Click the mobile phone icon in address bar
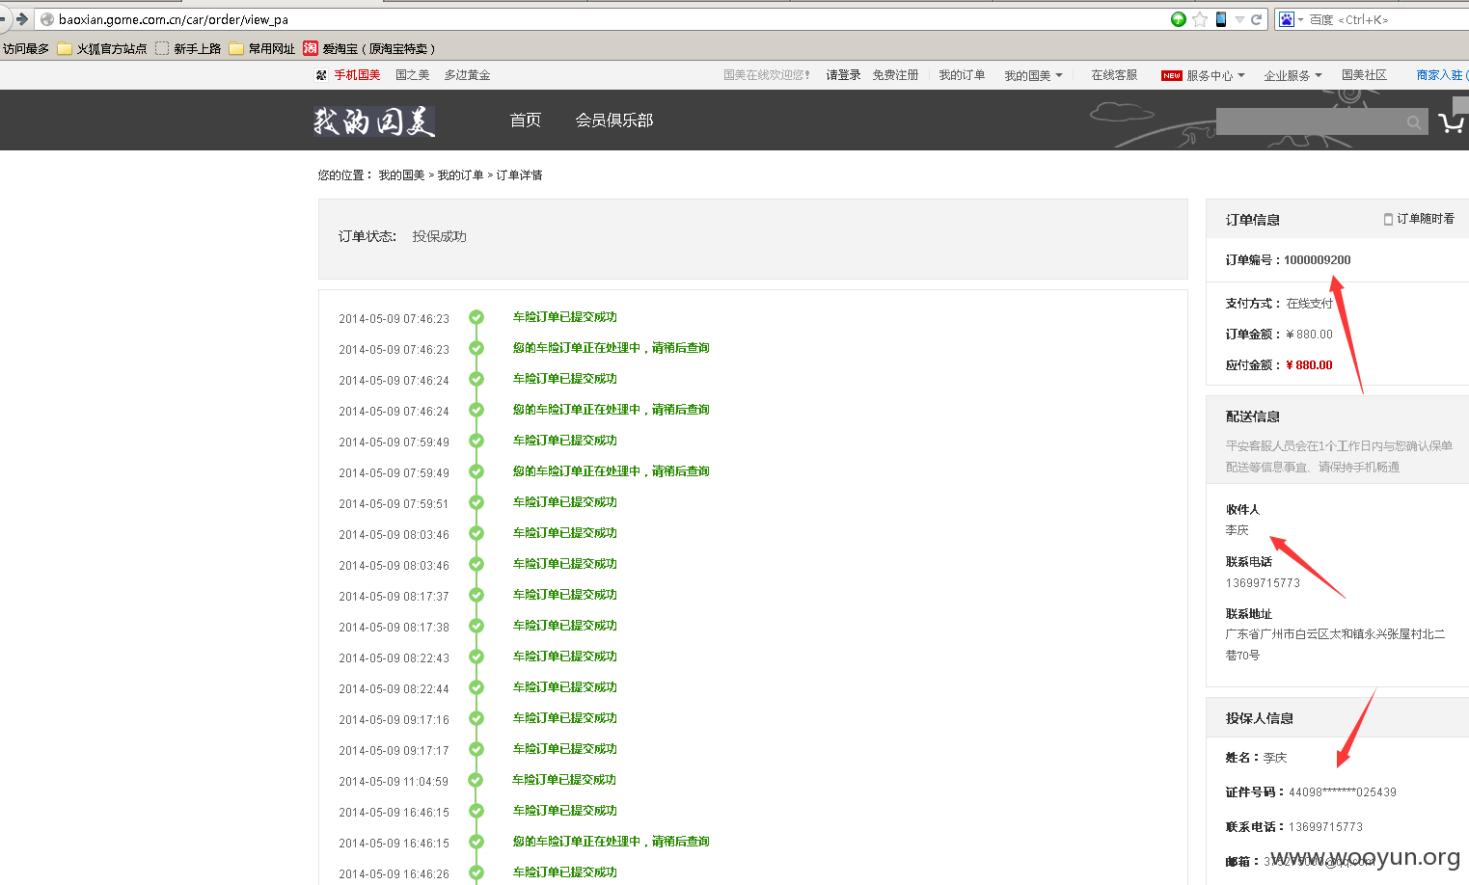Viewport: 1469px width, 885px height. tap(1221, 19)
